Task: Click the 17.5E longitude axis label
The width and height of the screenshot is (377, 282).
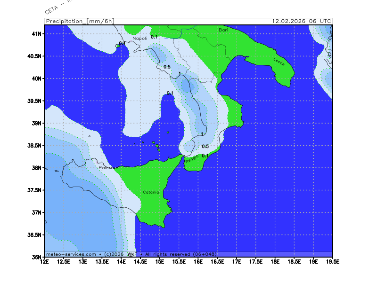Action: coord(256,262)
